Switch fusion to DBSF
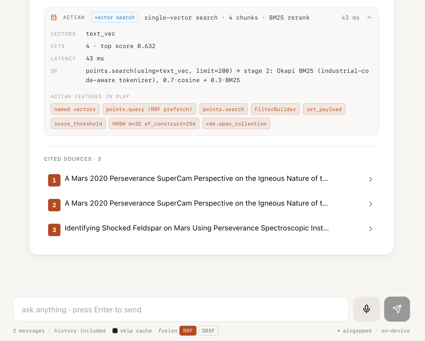The height and width of the screenshot is (341, 425). 208,331
